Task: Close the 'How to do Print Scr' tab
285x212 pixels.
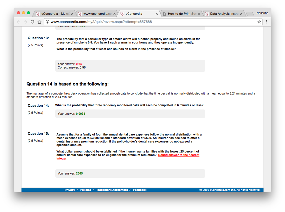Action: [199, 14]
